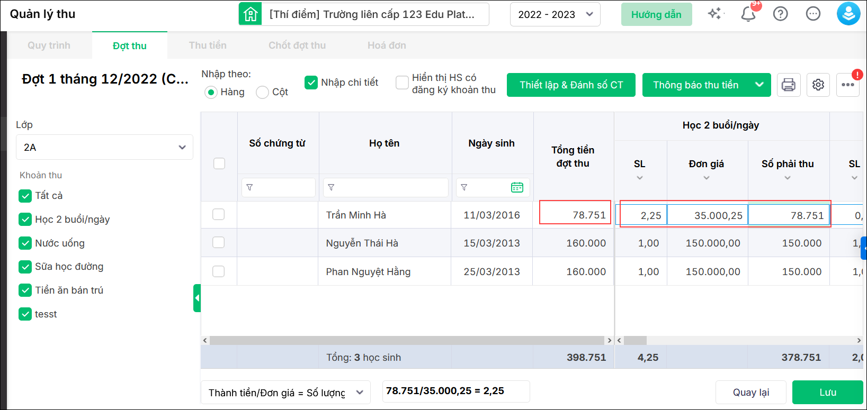Switch to the Chốt đợt thu tab
The image size is (867, 410).
(297, 45)
